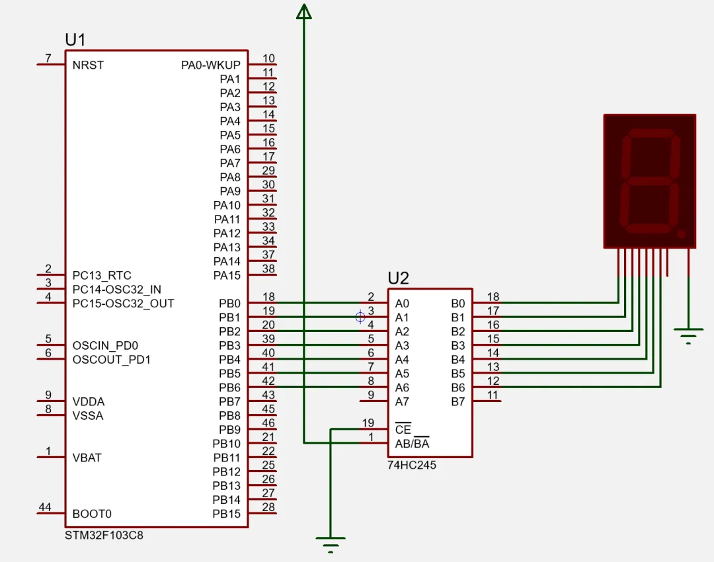The width and height of the screenshot is (714, 562).
Task: Click the PA8 pin label
Action: click(x=230, y=177)
